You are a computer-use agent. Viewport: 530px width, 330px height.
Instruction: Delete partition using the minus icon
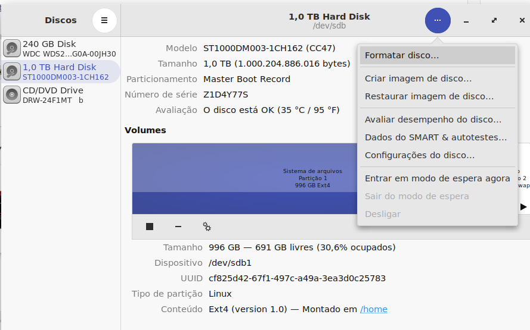(178, 227)
